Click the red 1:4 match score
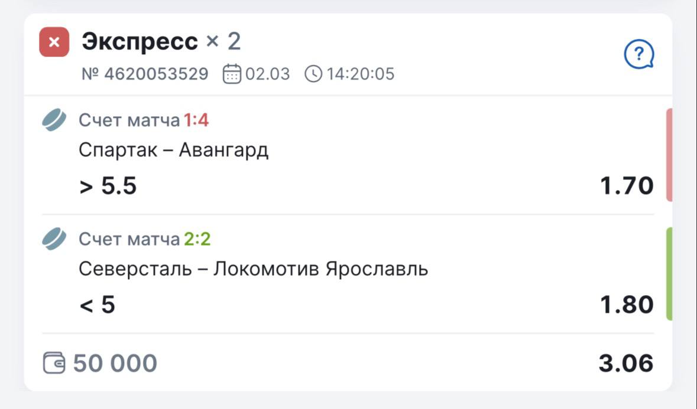 click(x=196, y=121)
